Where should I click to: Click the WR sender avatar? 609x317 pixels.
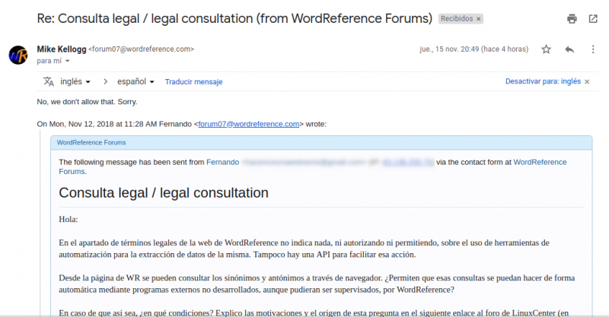(x=19, y=55)
